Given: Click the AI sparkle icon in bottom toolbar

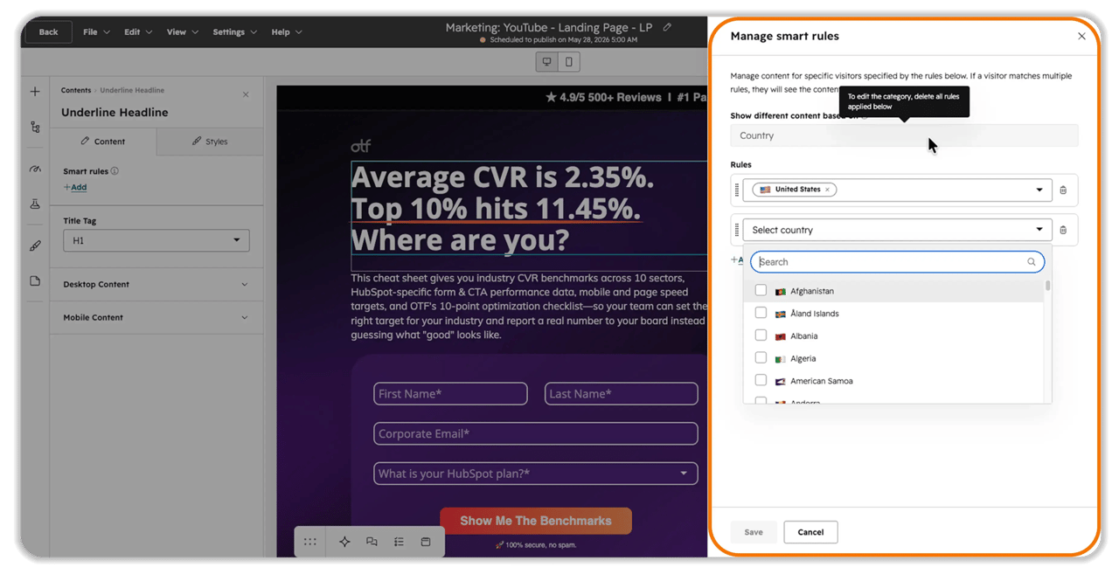Looking at the screenshot, I should coord(344,542).
